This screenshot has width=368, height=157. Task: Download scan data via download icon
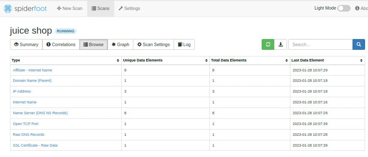[281, 44]
